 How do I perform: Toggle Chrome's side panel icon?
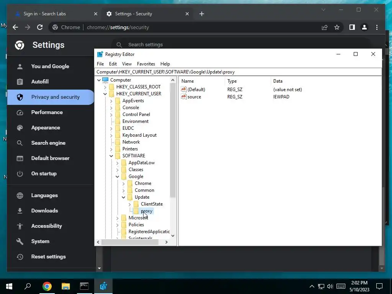point(352,27)
